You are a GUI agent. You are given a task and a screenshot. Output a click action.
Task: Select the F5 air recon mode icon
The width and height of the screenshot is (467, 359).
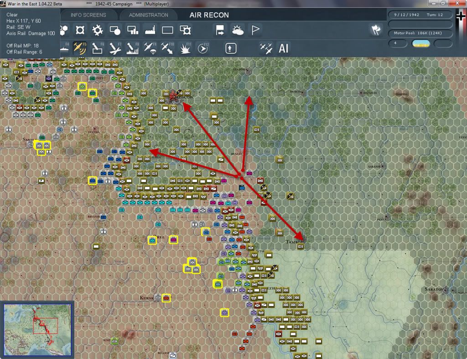tap(80, 48)
